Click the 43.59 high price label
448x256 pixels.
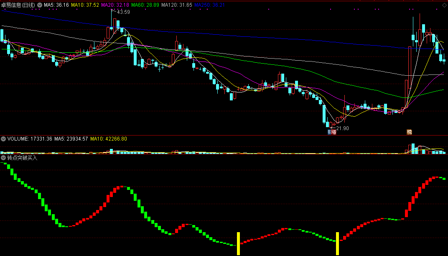coord(123,12)
